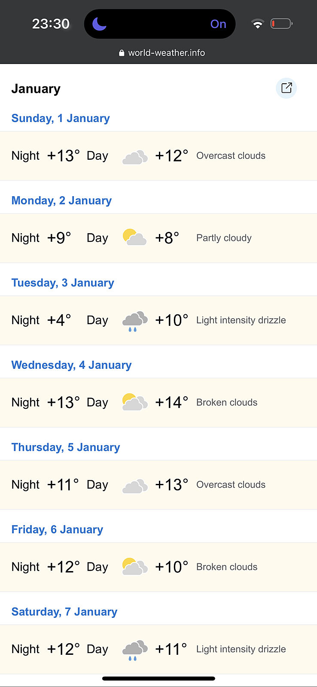Open the Wednesday, 4 January link
This screenshot has height=687, width=317.
click(71, 365)
